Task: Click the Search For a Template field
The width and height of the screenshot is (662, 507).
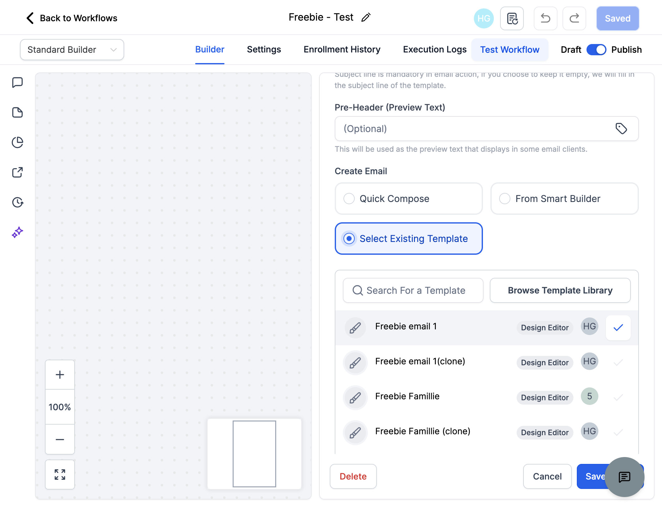Action: coord(413,290)
